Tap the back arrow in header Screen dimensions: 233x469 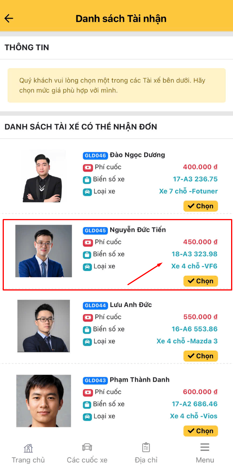(9, 18)
